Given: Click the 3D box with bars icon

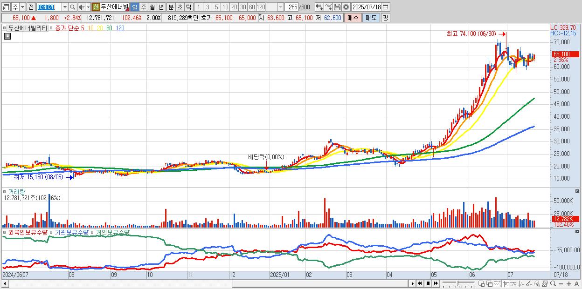Looking at the screenshot, I should (x=537, y=284).
